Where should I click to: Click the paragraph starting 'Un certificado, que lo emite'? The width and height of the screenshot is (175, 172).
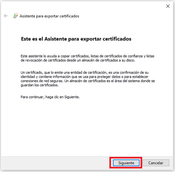pos(88,79)
